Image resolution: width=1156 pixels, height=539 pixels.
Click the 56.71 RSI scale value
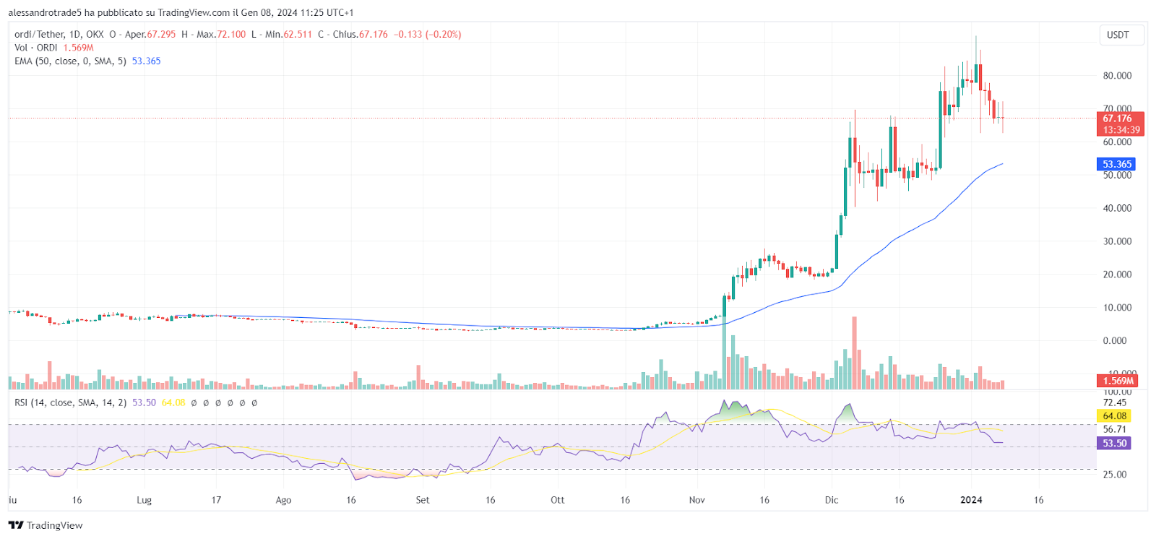click(x=1115, y=429)
